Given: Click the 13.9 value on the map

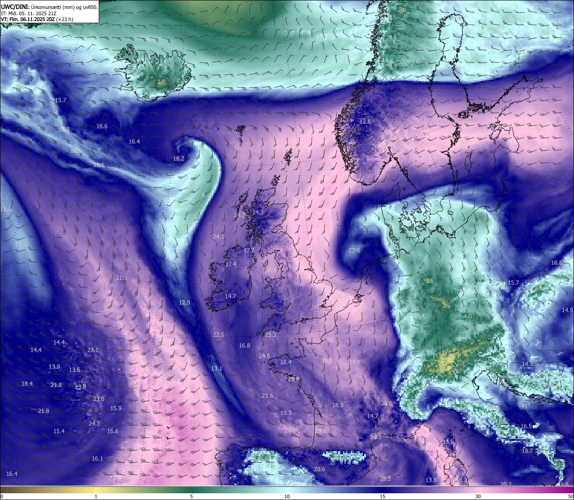Looking at the screenshot, I should tap(54, 366).
